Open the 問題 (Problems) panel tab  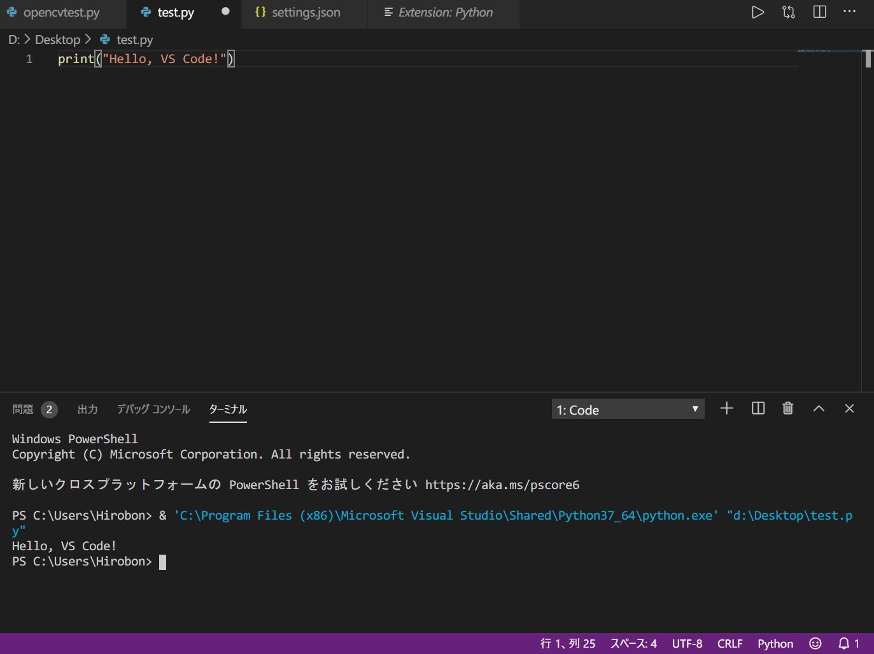coord(23,409)
